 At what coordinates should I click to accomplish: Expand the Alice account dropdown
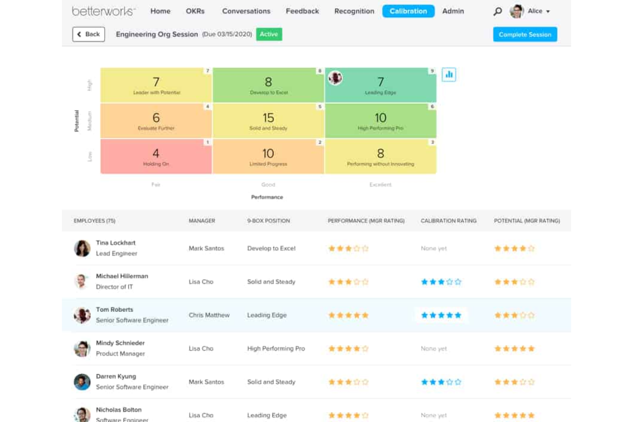point(549,12)
